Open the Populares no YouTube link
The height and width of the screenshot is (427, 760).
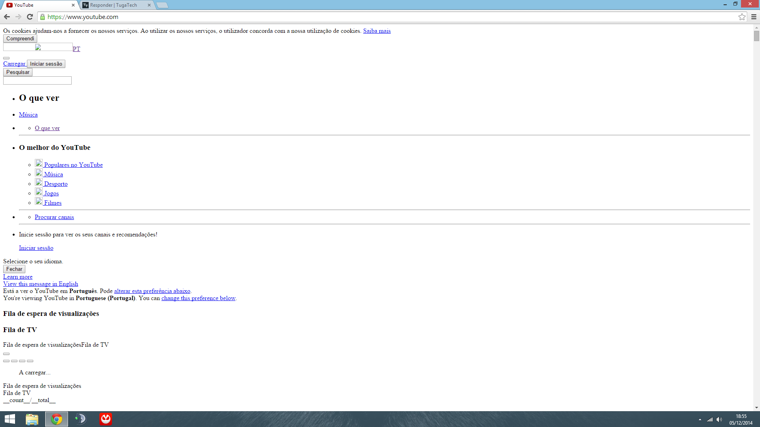pyautogui.click(x=73, y=165)
